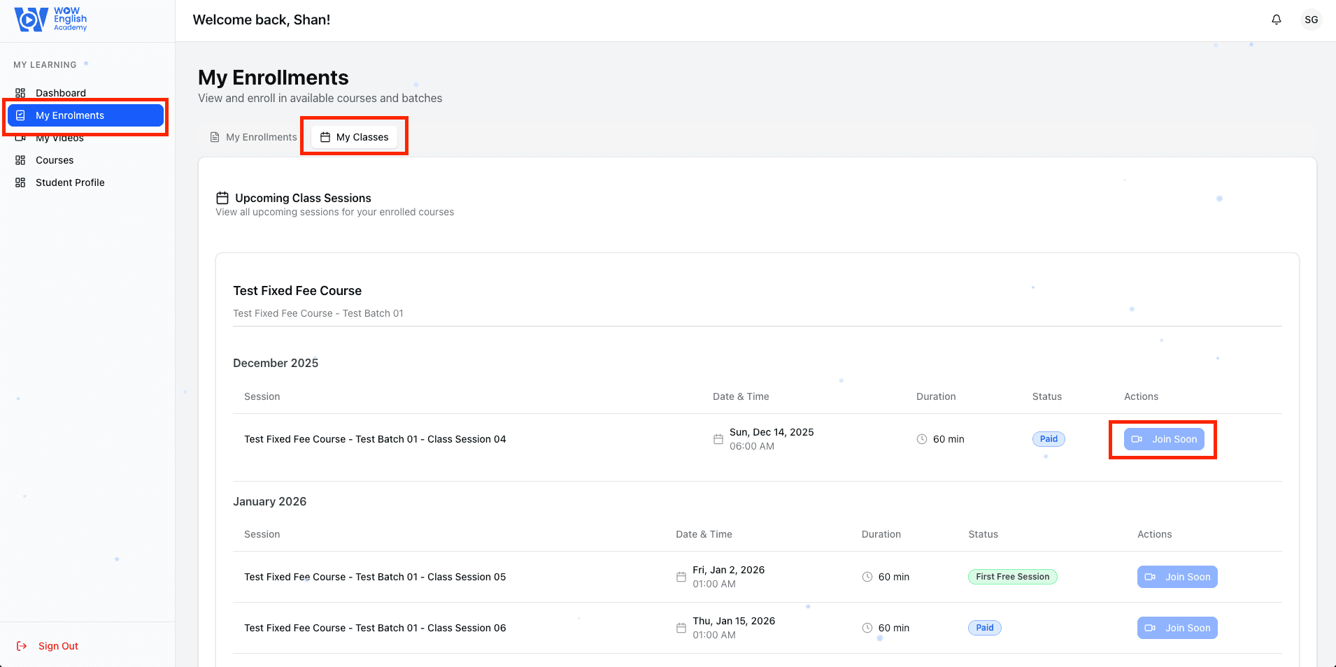1336x667 pixels.
Task: Go to My Videos in sidebar
Action: [x=59, y=138]
